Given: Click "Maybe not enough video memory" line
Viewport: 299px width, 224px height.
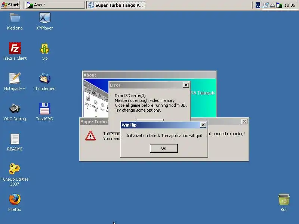Looking at the screenshot, I should click(x=145, y=100).
